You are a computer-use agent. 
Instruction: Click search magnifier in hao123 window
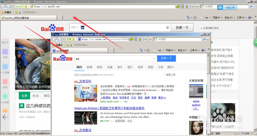tap(251, 7)
